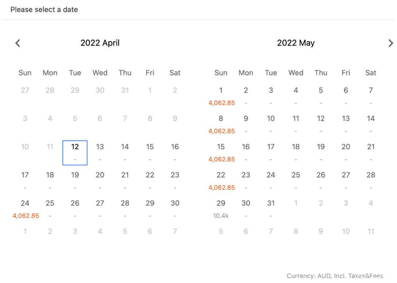Select April 30 Saturday
Screen dimensions: 397x283
175,209
